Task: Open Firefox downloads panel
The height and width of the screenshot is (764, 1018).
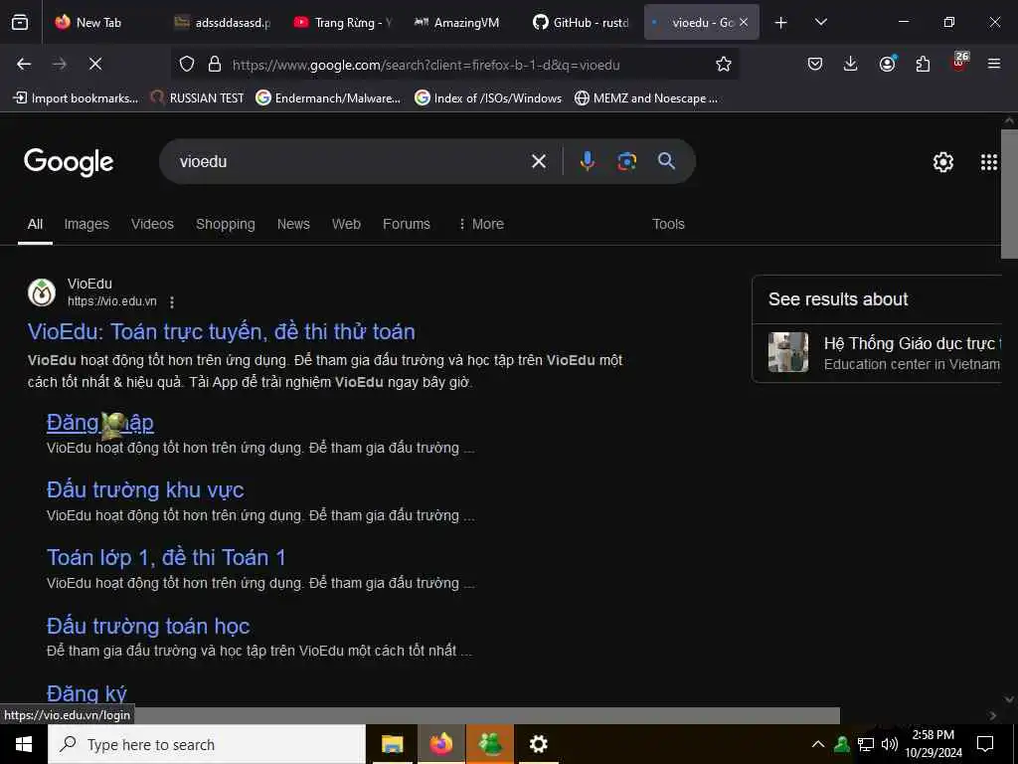Action: pos(851,64)
